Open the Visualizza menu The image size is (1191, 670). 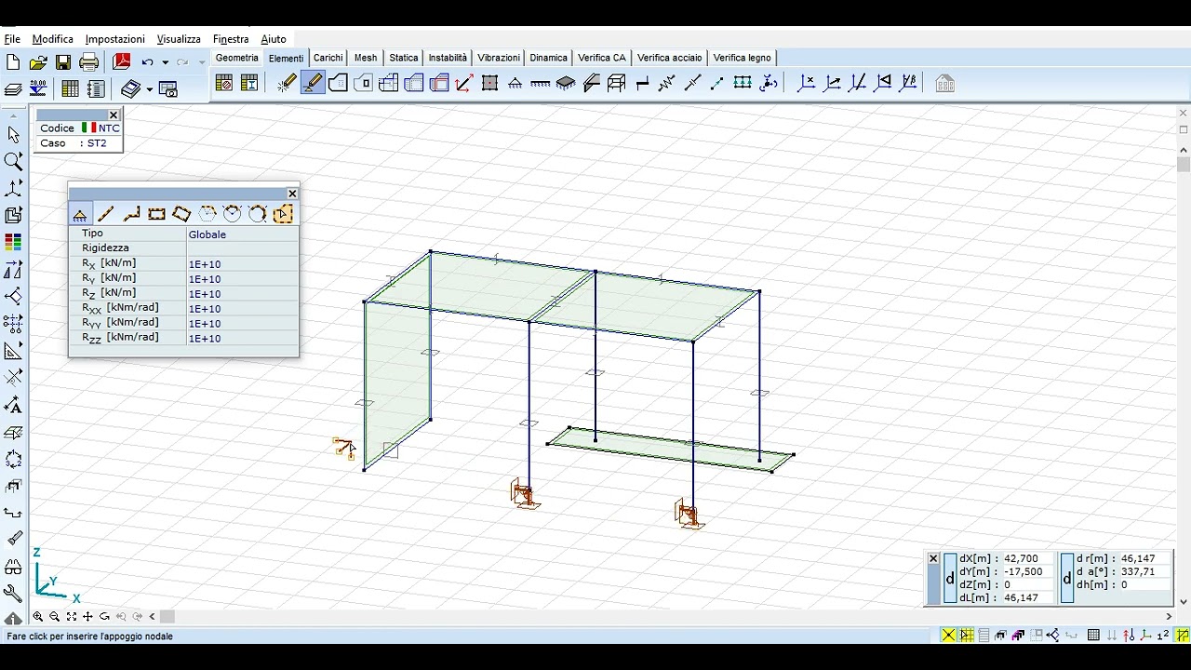(179, 39)
